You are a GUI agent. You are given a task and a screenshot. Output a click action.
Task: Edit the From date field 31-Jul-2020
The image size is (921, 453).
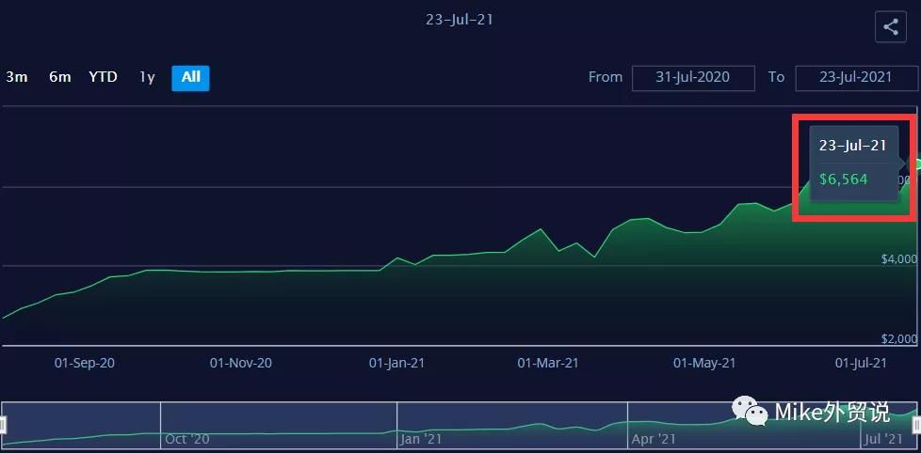693,78
